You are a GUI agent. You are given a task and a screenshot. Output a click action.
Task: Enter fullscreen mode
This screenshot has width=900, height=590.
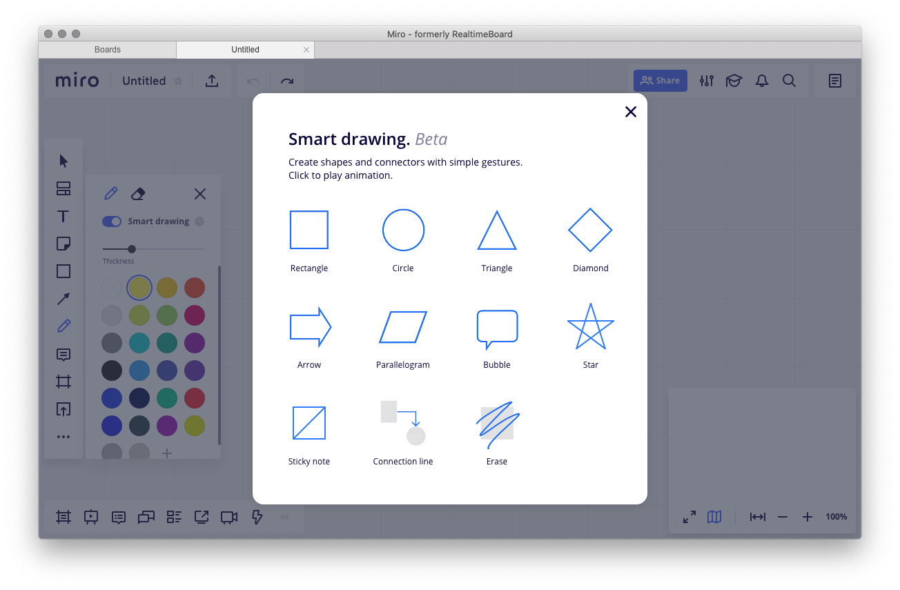click(689, 517)
